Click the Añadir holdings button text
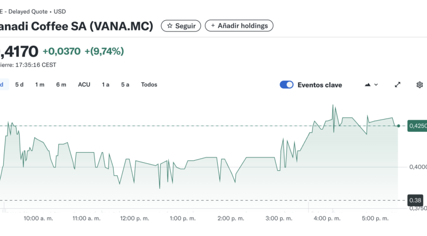This screenshot has width=427, height=236. tap(243, 26)
